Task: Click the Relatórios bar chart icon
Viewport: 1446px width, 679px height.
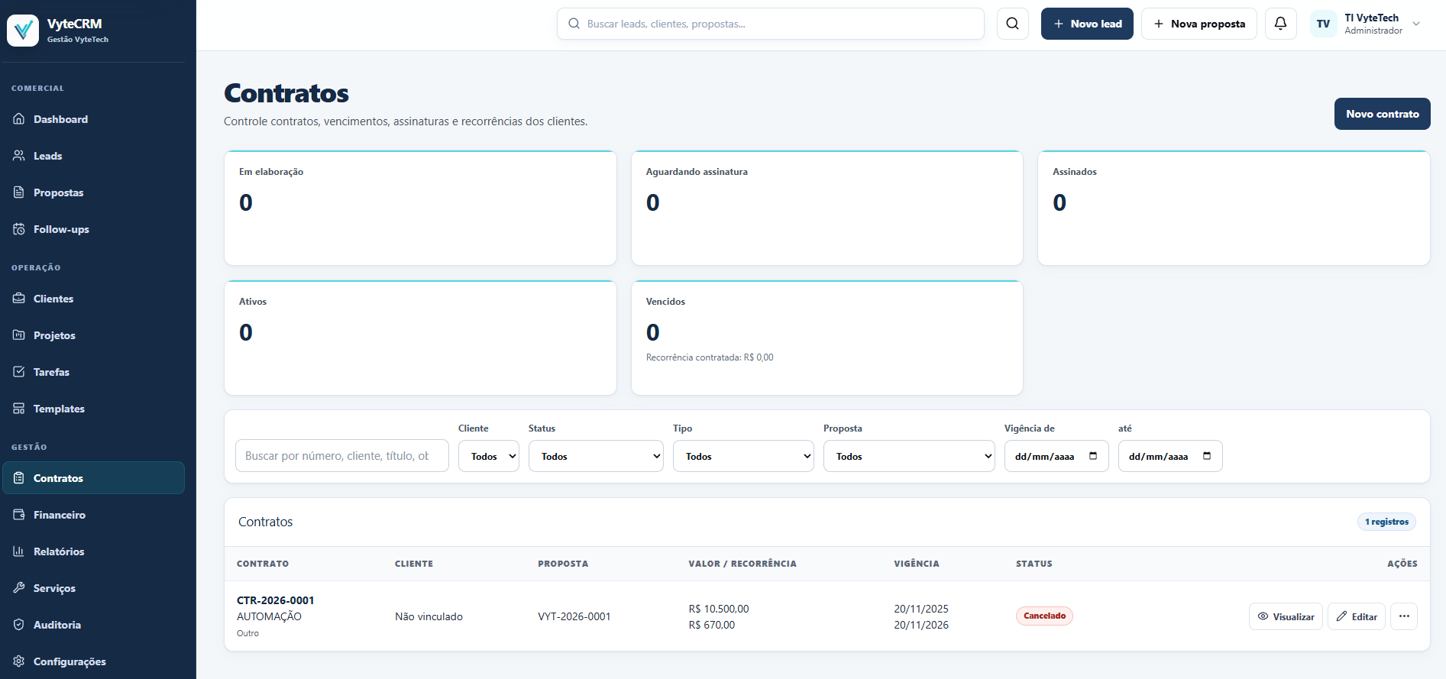Action: (x=19, y=551)
